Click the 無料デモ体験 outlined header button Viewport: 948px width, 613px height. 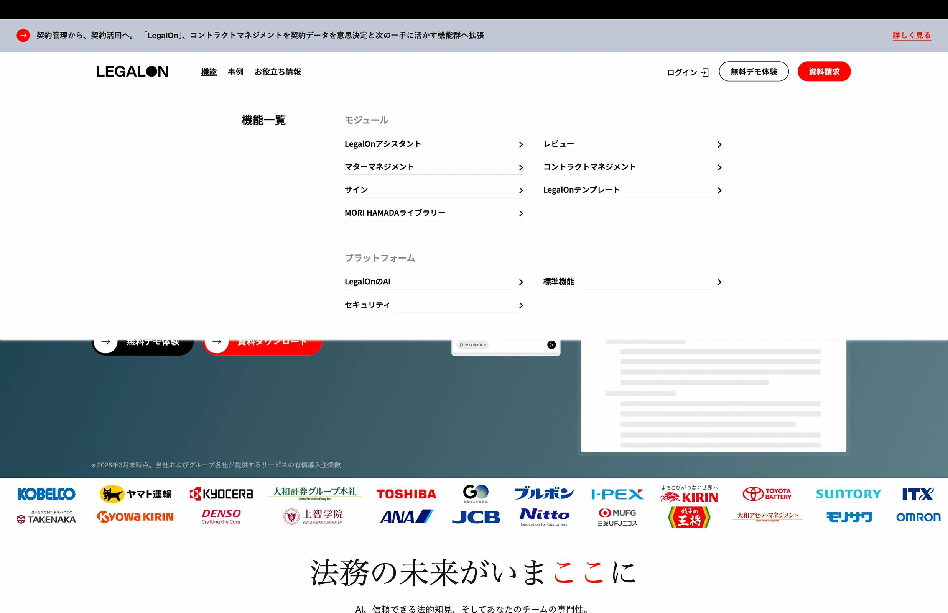coord(754,72)
